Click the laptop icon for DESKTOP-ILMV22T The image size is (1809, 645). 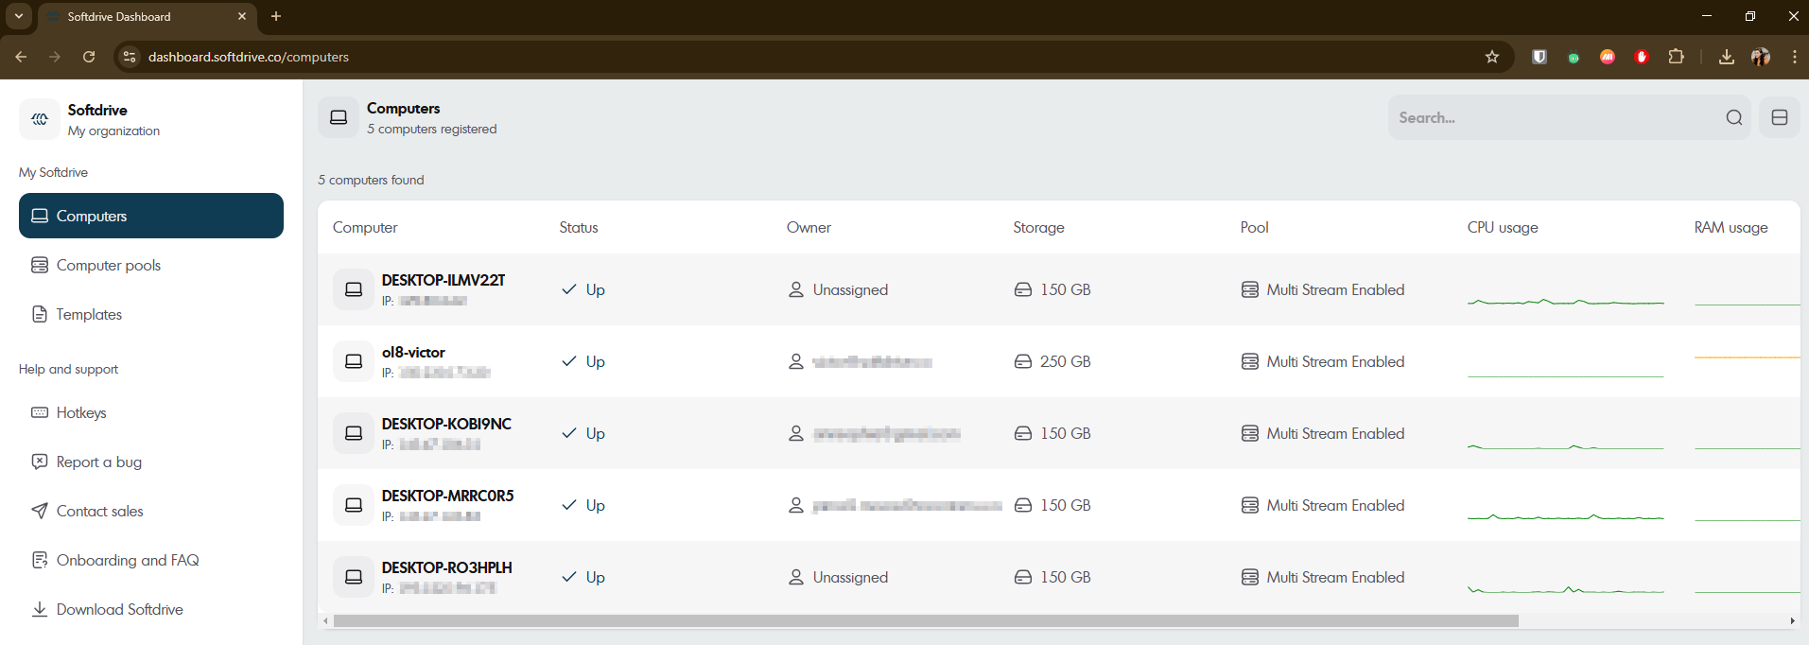354,289
